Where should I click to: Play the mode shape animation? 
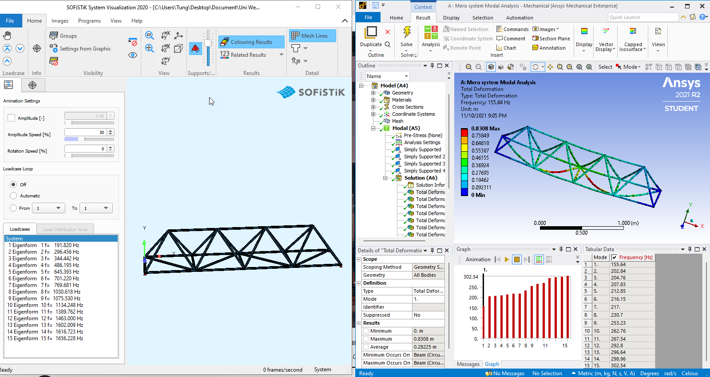point(507,259)
